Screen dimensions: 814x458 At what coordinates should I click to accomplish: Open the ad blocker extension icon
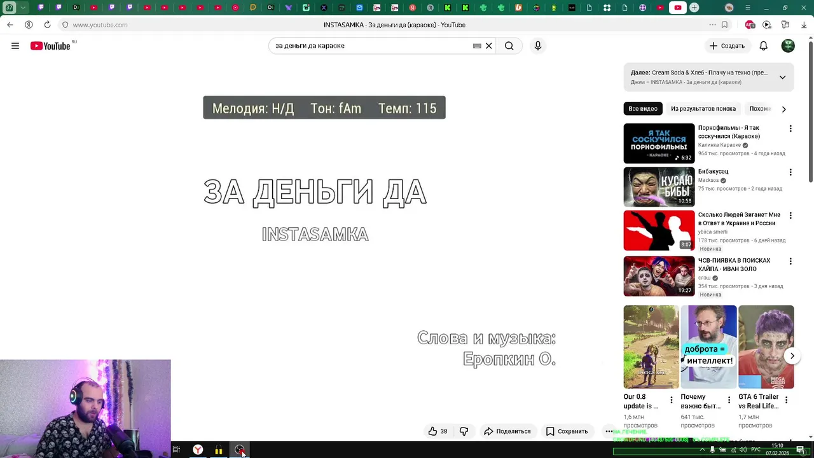pos(750,25)
